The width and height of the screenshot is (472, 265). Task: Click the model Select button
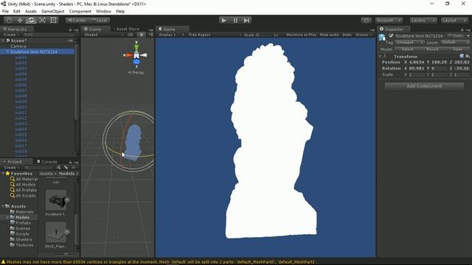pos(407,49)
